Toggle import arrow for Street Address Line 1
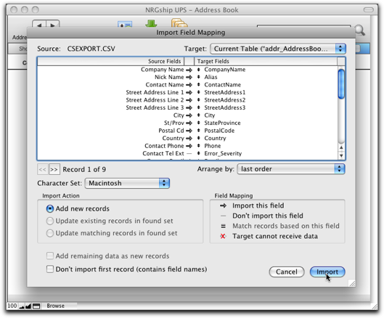This screenshot has height=318, width=384. click(189, 93)
